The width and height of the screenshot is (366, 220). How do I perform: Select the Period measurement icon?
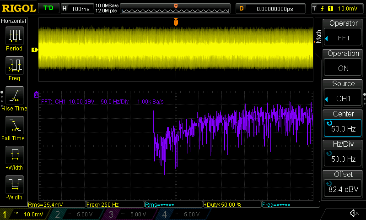14,36
